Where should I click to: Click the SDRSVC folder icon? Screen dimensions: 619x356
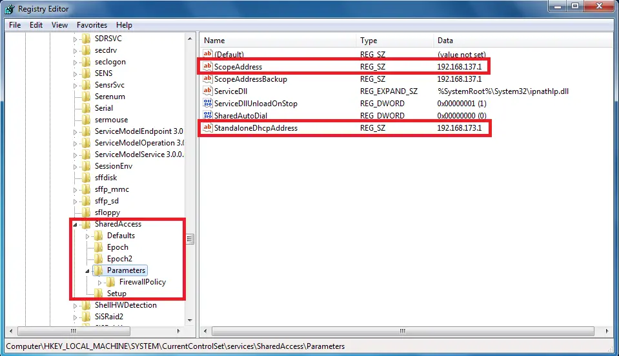click(86, 38)
